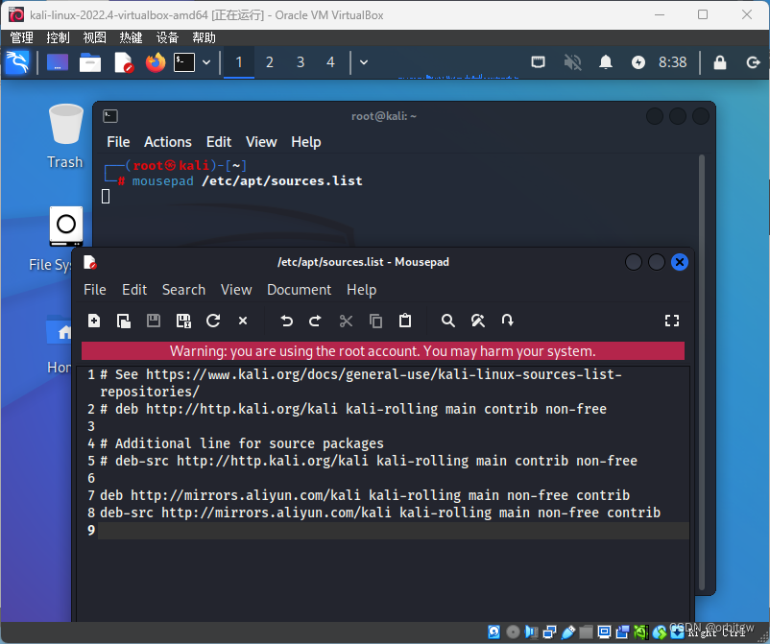Screen dimensions: 770x644
Task: Click the log out panel icon
Action: click(x=753, y=62)
